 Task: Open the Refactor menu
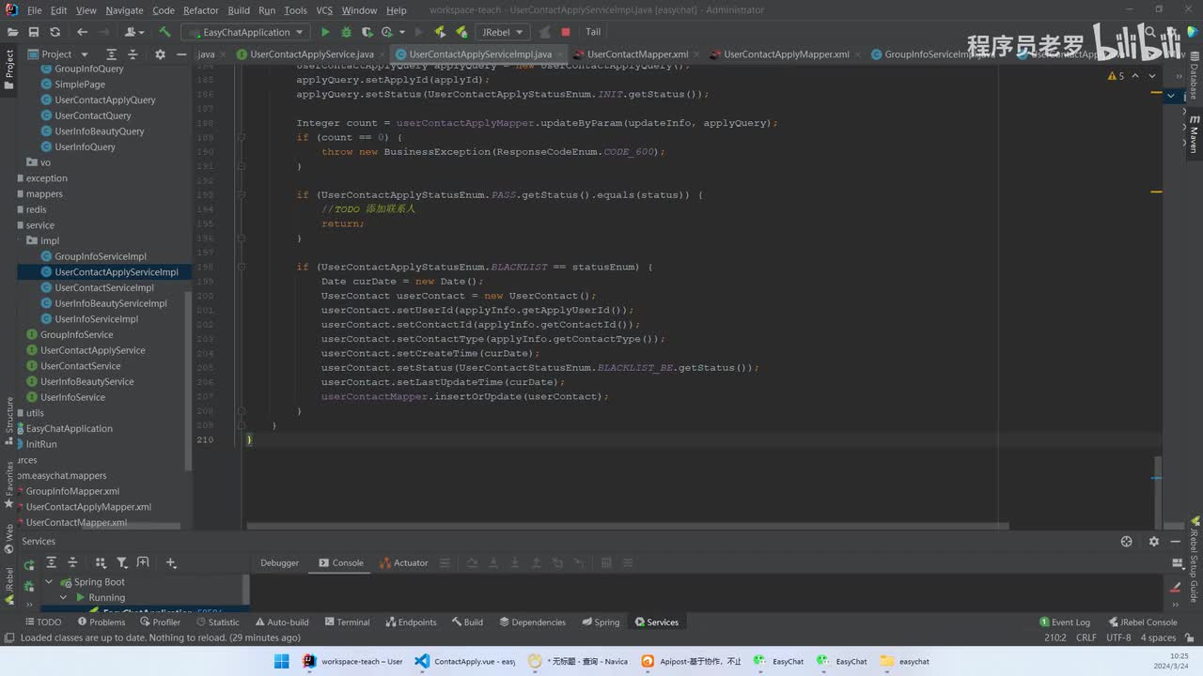point(201,10)
